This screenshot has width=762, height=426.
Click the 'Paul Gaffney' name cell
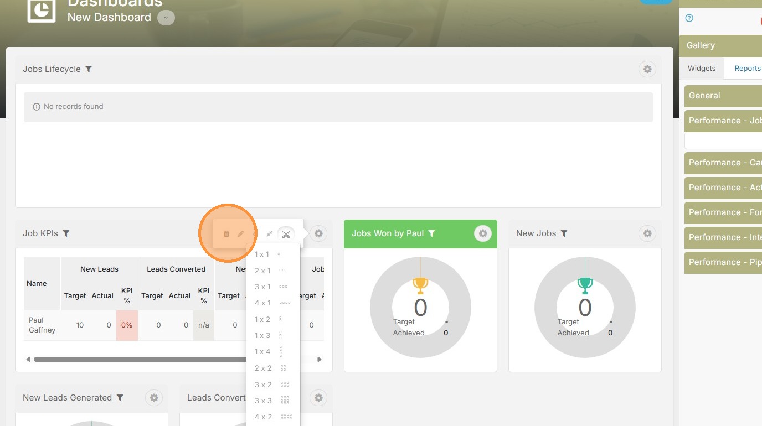click(42, 325)
